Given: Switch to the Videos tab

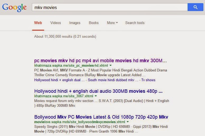Looking at the screenshot, I should coord(56,23).
